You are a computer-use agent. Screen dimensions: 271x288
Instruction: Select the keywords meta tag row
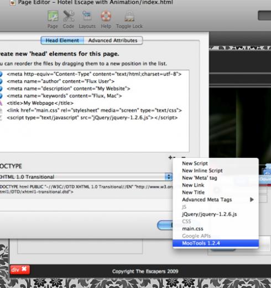click(x=94, y=96)
